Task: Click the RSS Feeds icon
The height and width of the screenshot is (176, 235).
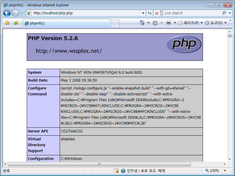Action: coord(155,23)
